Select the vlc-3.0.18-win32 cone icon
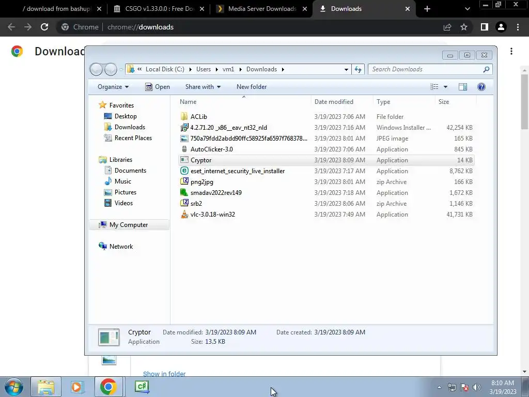This screenshot has width=529, height=397. click(184, 214)
